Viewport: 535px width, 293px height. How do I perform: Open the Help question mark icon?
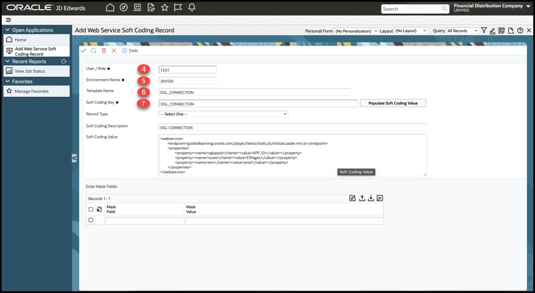pos(520,31)
